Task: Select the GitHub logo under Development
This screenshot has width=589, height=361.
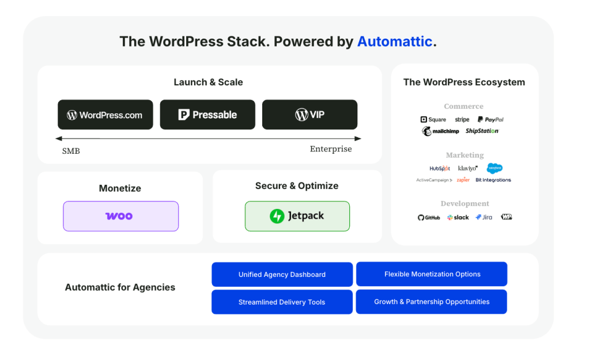Action: [x=429, y=218]
